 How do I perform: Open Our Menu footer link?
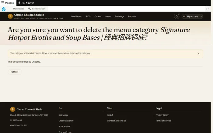(x=63, y=115)
